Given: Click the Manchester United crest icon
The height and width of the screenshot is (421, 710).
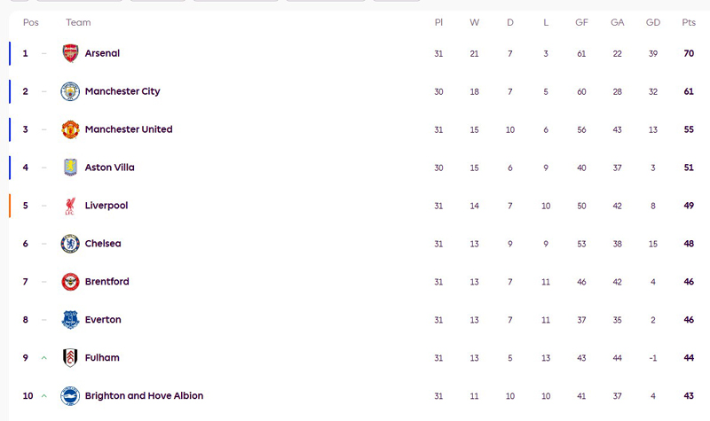Looking at the screenshot, I should pos(70,129).
